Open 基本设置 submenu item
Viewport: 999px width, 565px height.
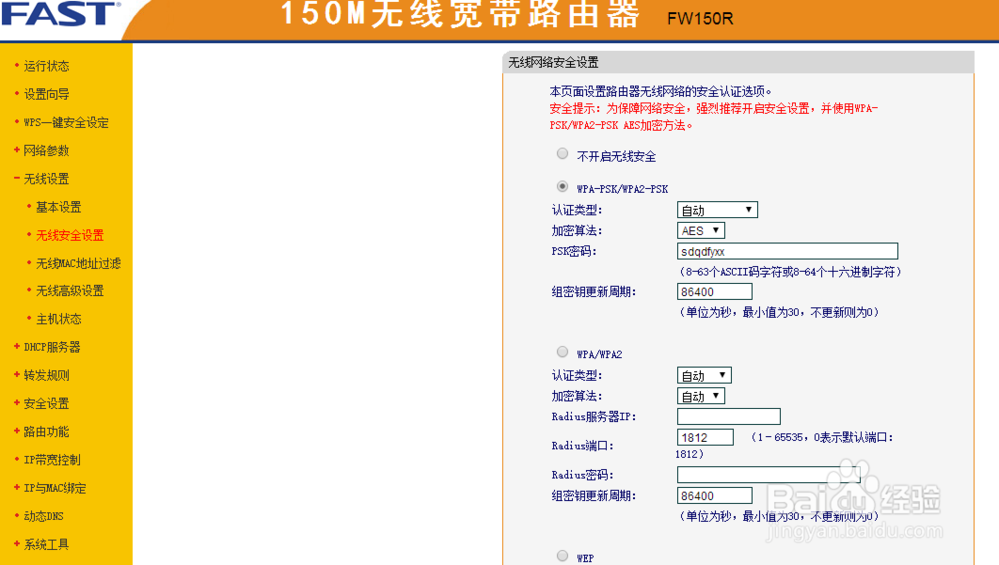point(58,207)
